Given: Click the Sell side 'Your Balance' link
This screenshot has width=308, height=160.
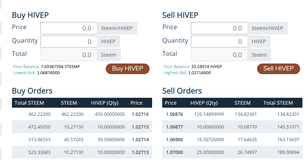Looking at the screenshot, I should [x=177, y=67].
